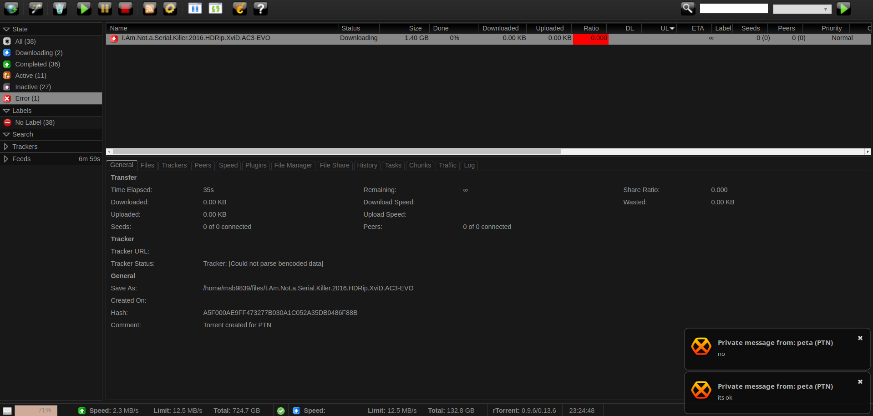Screen dimensions: 873x416
Task: Click the red Error state icon
Action: pyautogui.click(x=7, y=98)
